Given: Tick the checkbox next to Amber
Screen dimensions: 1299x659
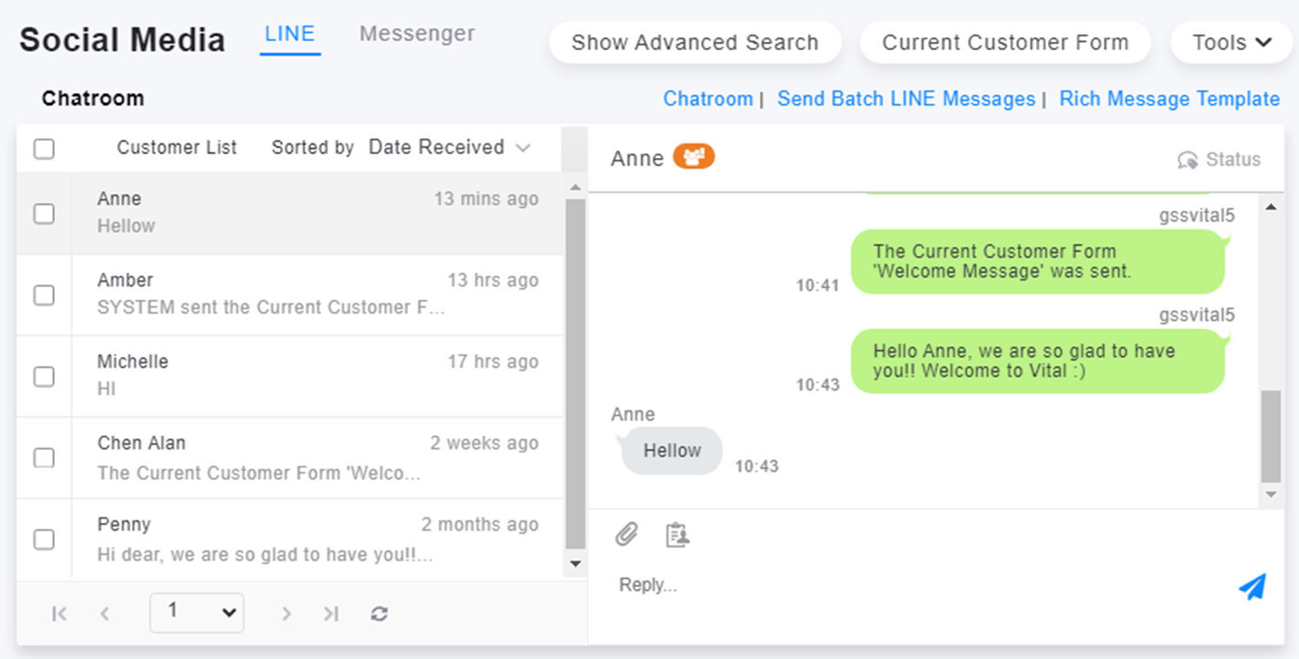Looking at the screenshot, I should point(44,295).
